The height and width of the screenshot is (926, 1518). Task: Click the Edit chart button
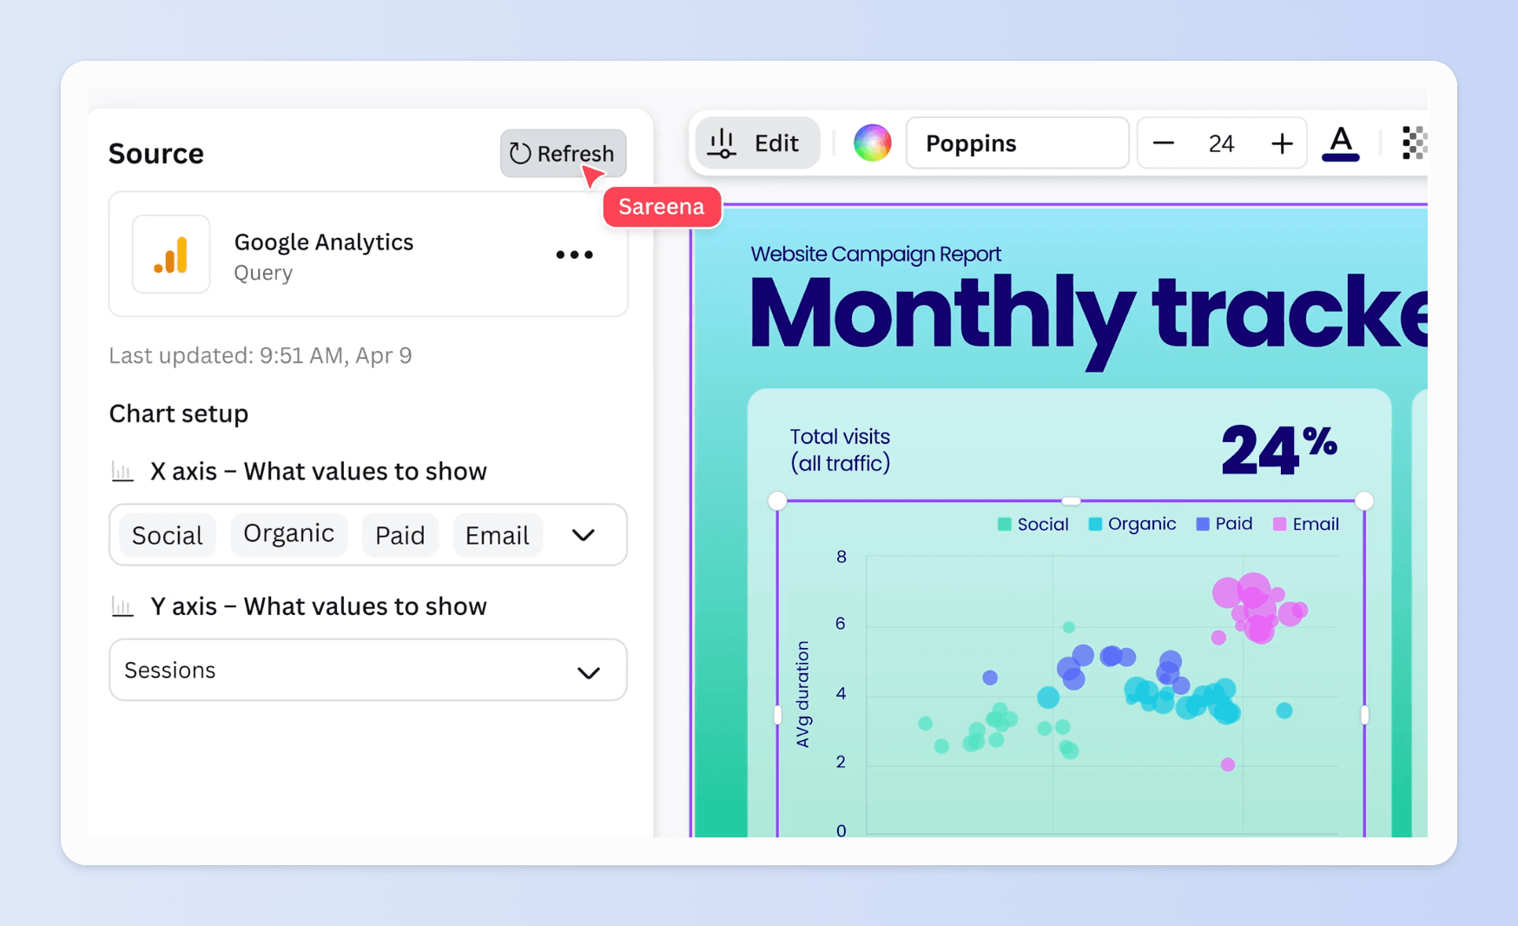tap(756, 142)
